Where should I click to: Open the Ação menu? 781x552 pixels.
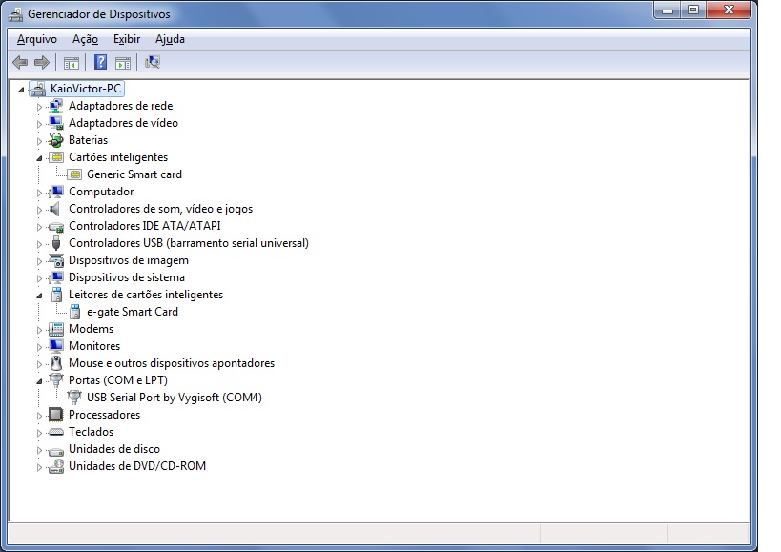click(85, 39)
